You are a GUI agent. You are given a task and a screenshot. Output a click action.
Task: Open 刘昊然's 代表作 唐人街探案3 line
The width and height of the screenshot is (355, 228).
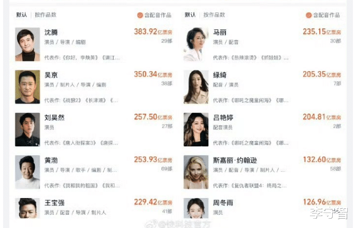pyautogui.click(x=81, y=143)
